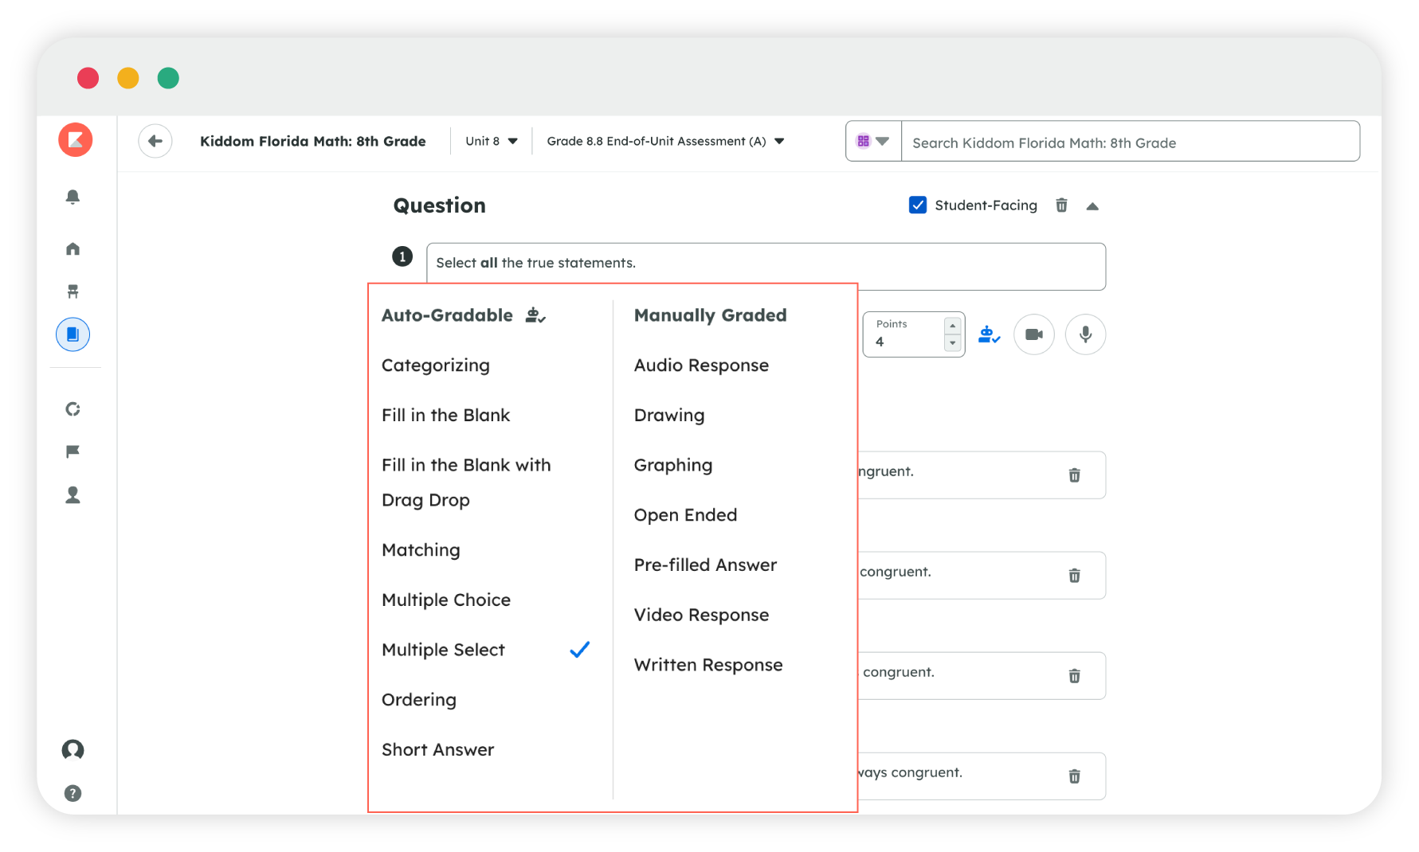Viewport: 1419px width, 852px height.
Task: Choose Multiple Select question type
Action: tap(443, 650)
